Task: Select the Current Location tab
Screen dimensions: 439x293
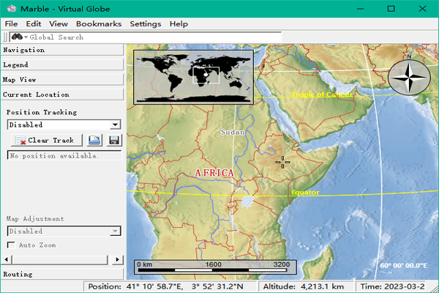Action: (x=62, y=94)
